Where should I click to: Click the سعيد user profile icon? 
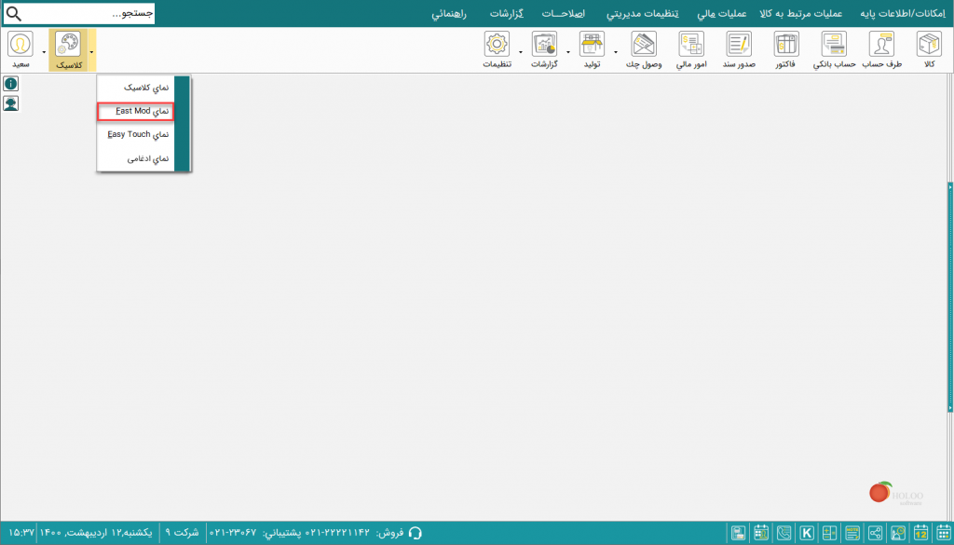20,45
